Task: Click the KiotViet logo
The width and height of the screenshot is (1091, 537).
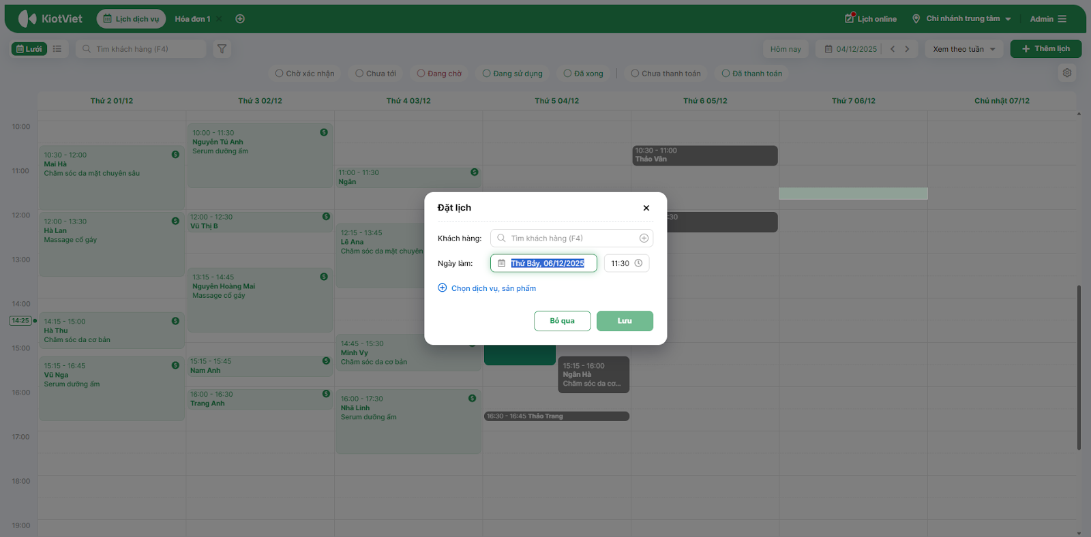Action: point(50,18)
